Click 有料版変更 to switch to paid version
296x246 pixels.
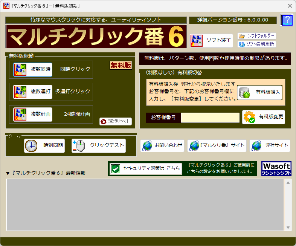pyautogui.click(x=264, y=117)
